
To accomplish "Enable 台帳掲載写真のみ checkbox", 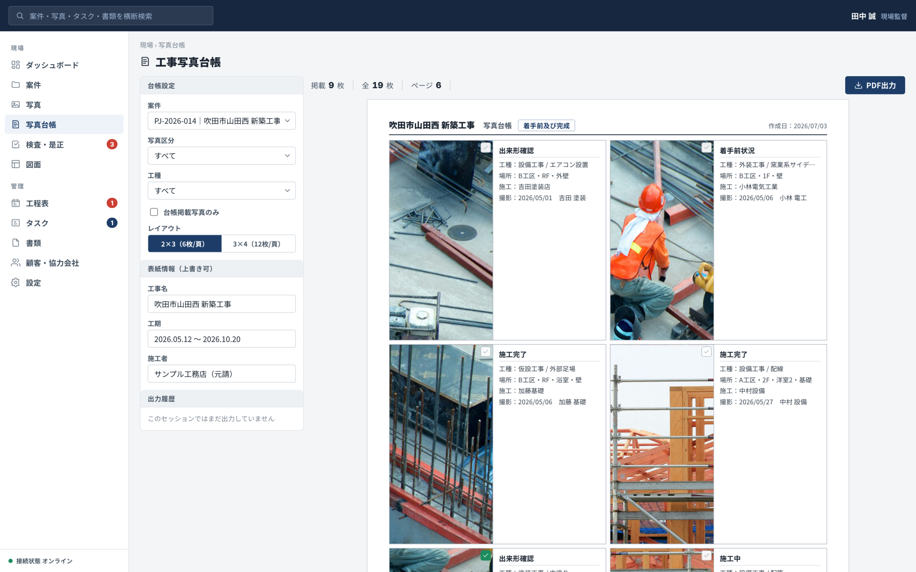I will click(154, 212).
